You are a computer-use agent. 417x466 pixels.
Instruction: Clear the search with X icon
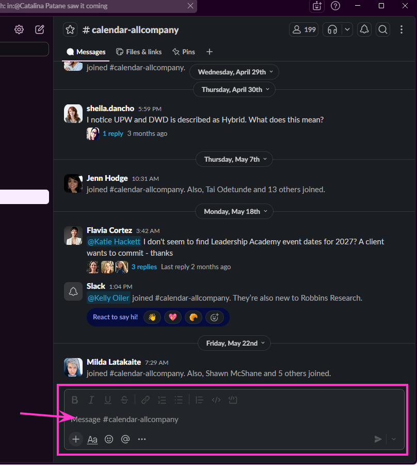pyautogui.click(x=190, y=6)
